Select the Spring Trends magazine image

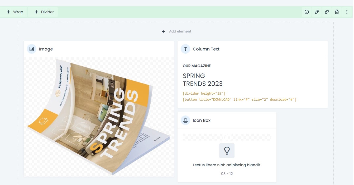[99, 117]
